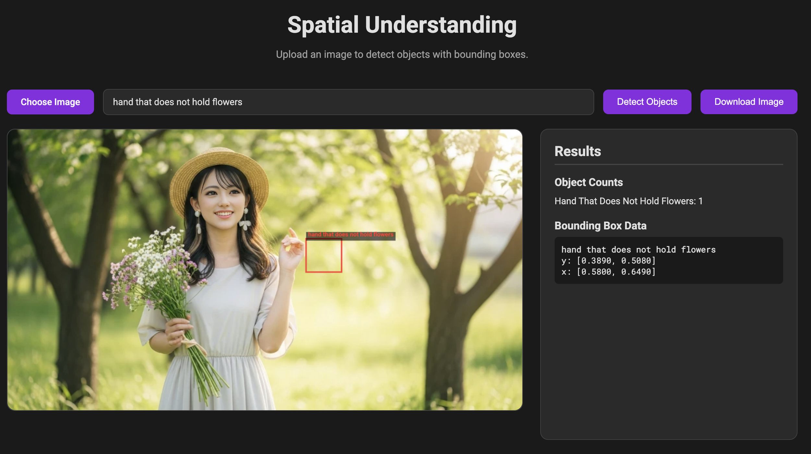Click the x coordinate range line
The image size is (811, 454).
point(608,272)
